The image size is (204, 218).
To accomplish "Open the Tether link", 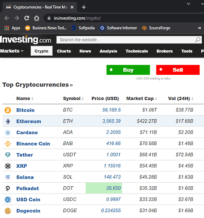I will pos(24,155).
